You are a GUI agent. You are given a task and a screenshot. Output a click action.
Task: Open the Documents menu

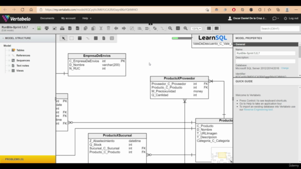[47, 18]
